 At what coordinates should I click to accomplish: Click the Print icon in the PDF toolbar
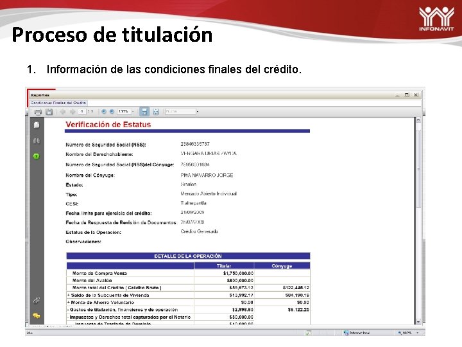coord(38,112)
